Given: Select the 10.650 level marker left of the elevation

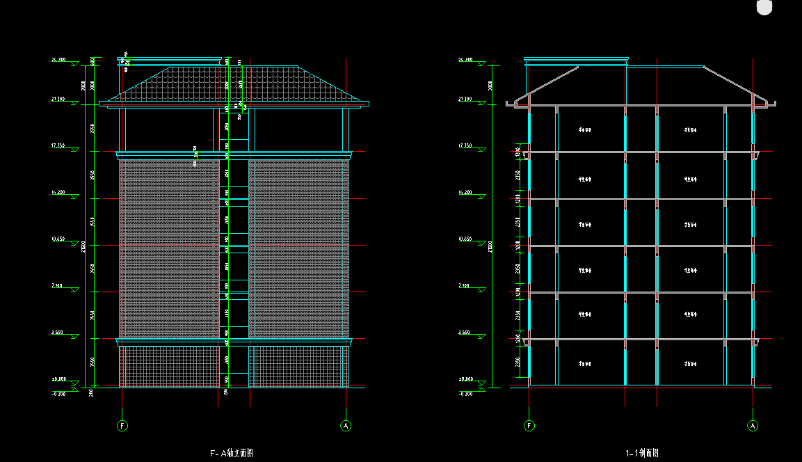Looking at the screenshot, I should coord(58,239).
